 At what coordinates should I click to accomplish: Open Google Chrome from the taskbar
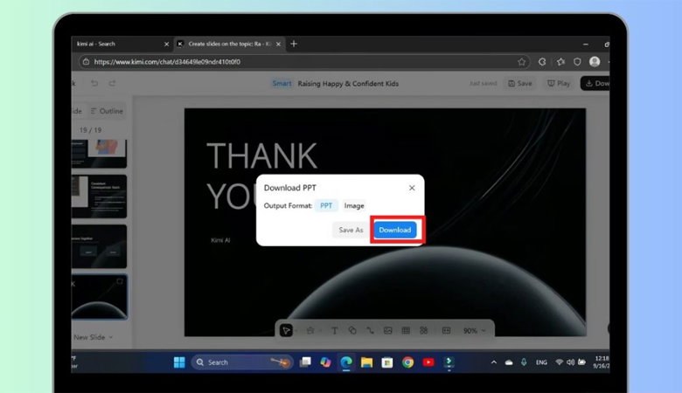tap(407, 362)
